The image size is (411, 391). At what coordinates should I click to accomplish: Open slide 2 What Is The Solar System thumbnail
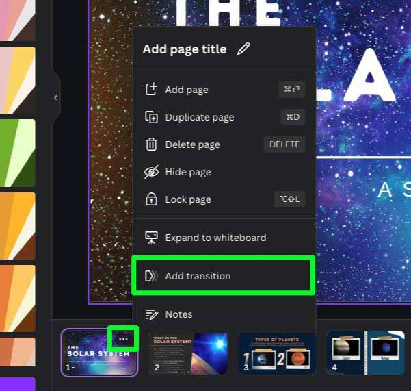[189, 354]
